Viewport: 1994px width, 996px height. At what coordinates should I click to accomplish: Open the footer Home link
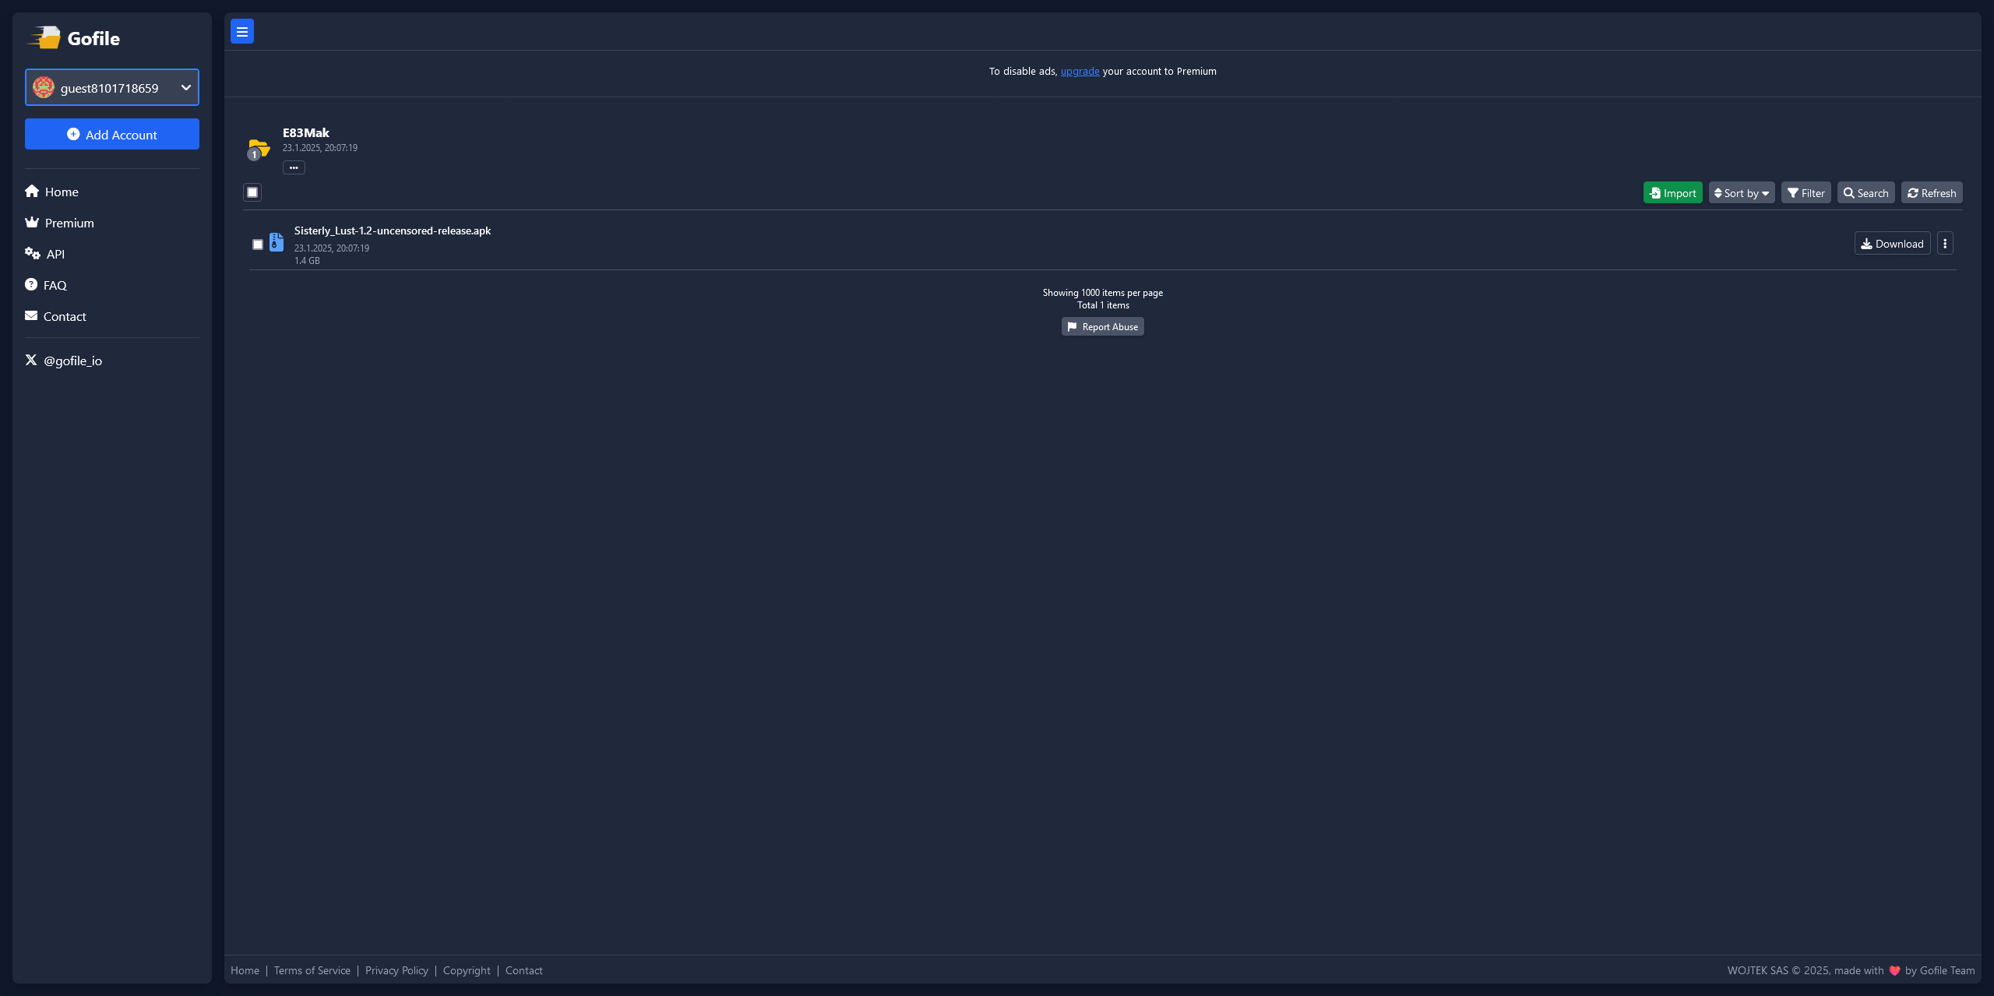tap(245, 970)
